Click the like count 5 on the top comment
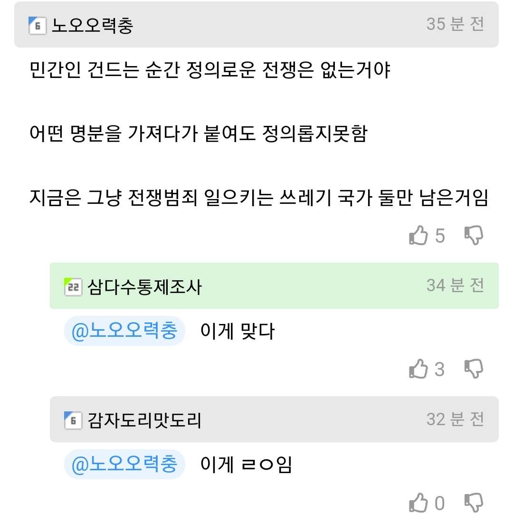The width and height of the screenshot is (513, 514). click(440, 236)
